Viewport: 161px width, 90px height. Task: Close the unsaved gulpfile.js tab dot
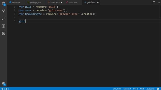98,2
